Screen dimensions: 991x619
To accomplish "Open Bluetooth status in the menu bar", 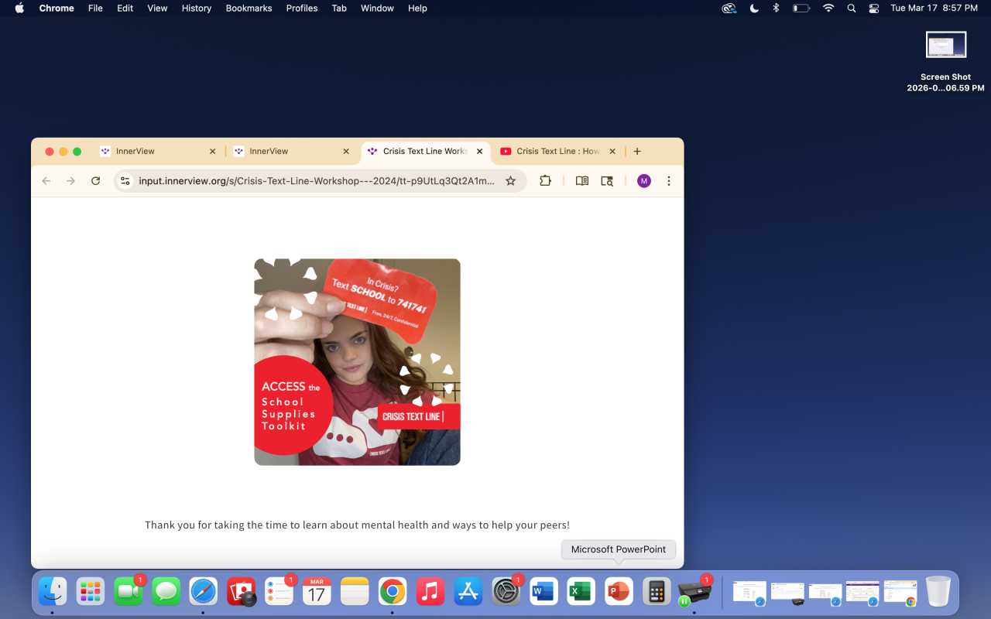I will point(777,9).
